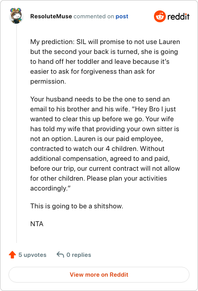
Task: Click the "NTA" verdict text
Action: (x=37, y=224)
